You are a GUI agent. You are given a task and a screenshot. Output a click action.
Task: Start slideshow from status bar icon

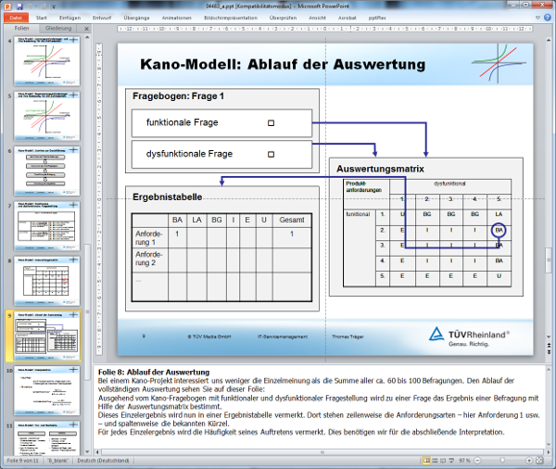coord(451,461)
